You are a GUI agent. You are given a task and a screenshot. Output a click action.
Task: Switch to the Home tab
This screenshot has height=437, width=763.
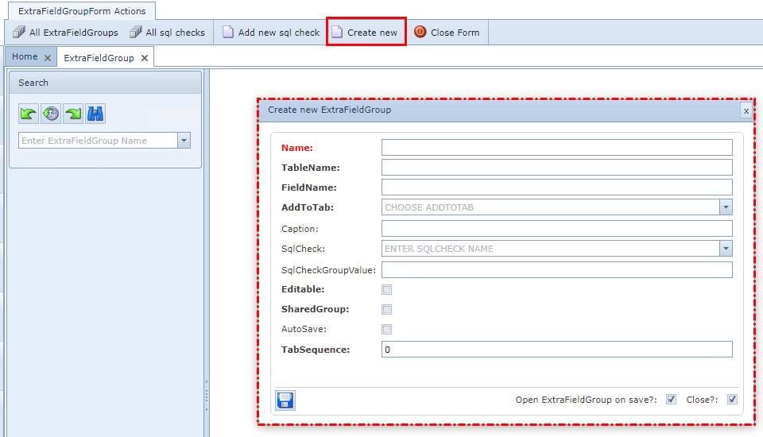pos(25,57)
